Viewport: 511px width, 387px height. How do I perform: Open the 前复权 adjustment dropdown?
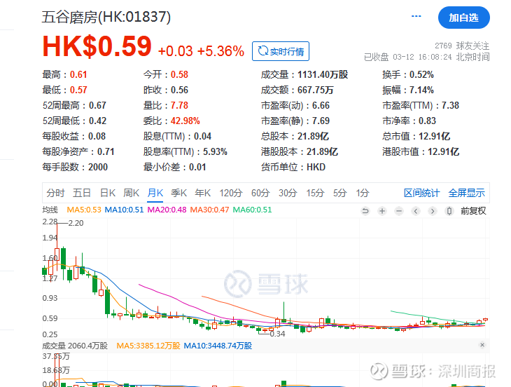tap(473, 211)
